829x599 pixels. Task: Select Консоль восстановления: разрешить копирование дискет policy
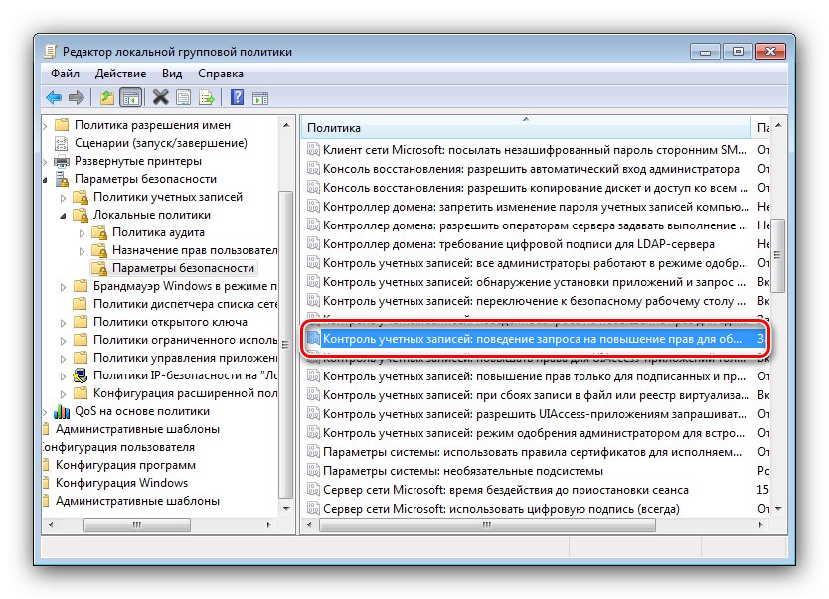(x=536, y=188)
